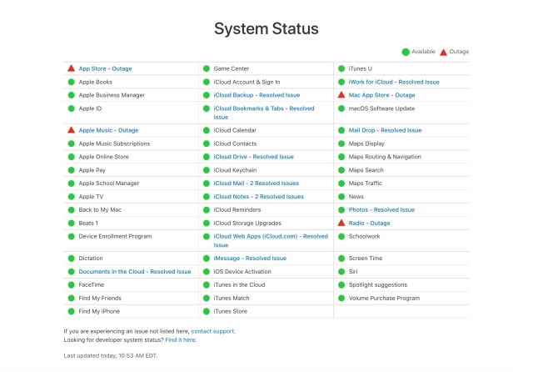Open the Mail Drop - Resolved Issue link
The width and height of the screenshot is (533, 372).
385,130
